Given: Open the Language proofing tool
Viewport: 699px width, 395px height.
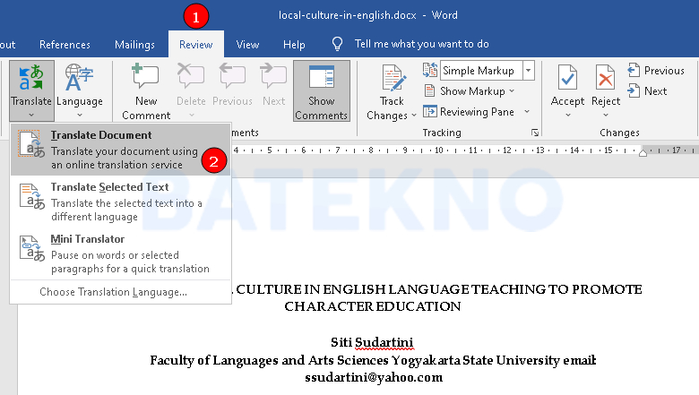Looking at the screenshot, I should click(x=80, y=90).
